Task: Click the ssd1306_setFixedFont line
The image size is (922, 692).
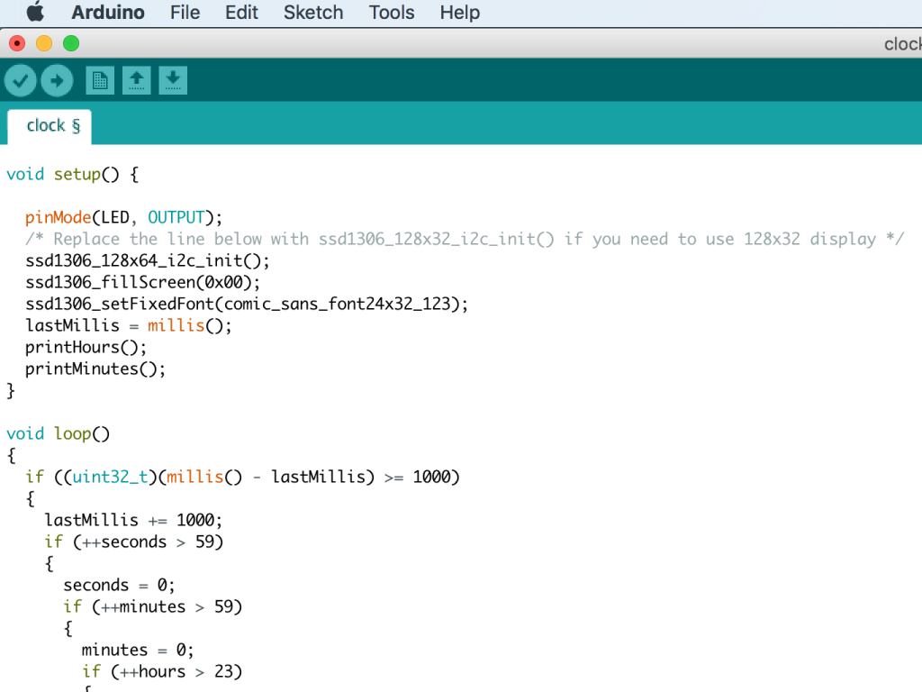Action: [x=247, y=305]
